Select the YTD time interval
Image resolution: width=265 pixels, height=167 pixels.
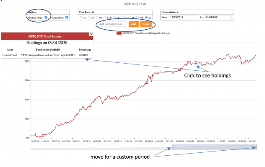[105, 17]
